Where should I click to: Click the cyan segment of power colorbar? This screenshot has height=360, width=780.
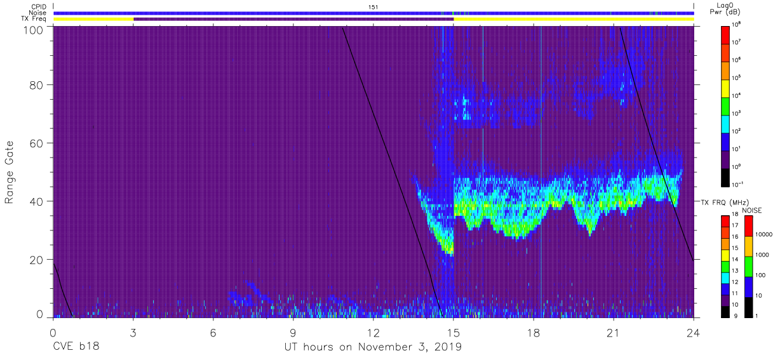tap(725, 123)
